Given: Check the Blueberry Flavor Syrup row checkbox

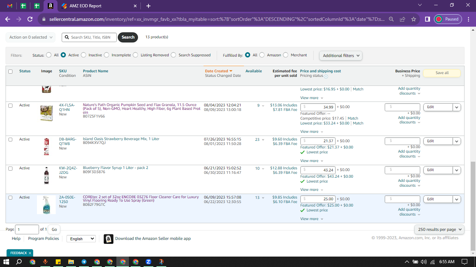Looking at the screenshot, I should [x=10, y=169].
